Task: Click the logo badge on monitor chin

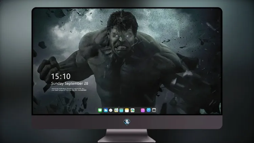Action: [127, 122]
